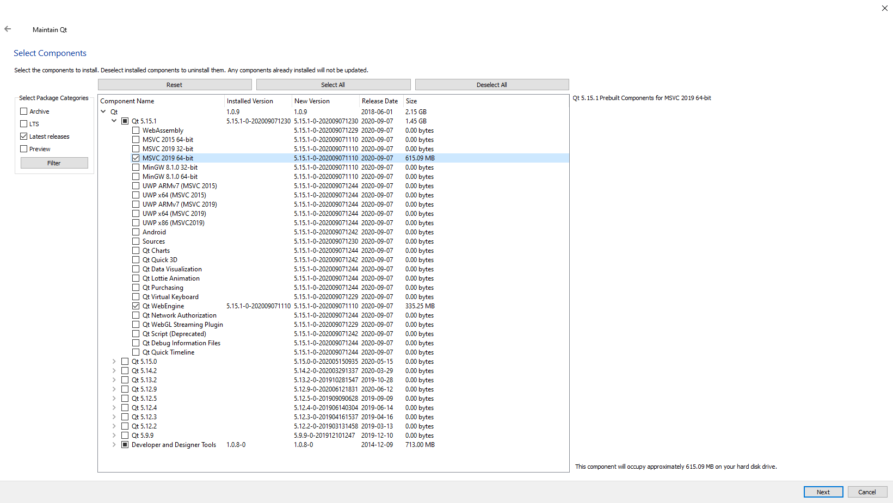Go back using the back arrow
The height and width of the screenshot is (503, 893).
(8, 29)
